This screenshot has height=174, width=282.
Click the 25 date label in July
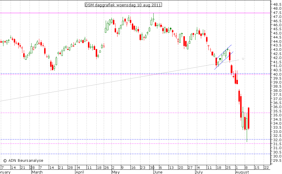(x=228, y=168)
